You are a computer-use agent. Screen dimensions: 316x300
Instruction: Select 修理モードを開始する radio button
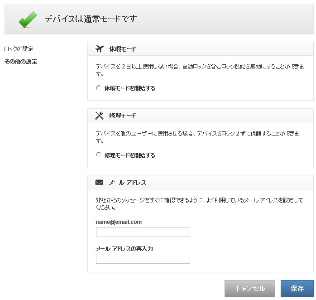click(98, 155)
